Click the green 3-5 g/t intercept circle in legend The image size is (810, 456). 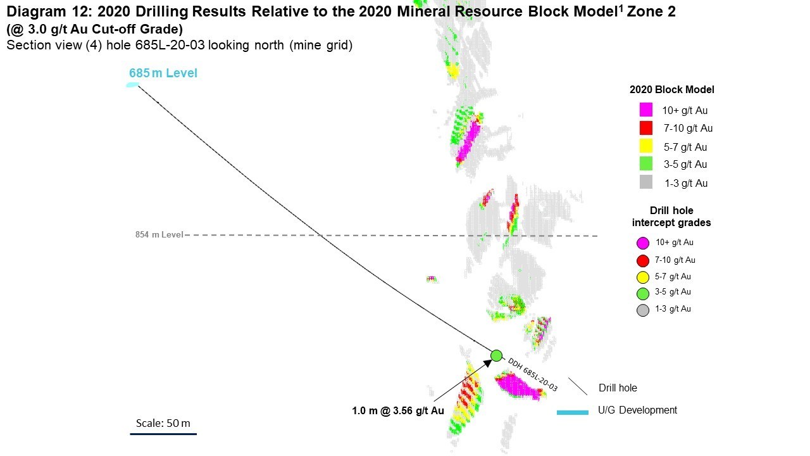coord(643,293)
